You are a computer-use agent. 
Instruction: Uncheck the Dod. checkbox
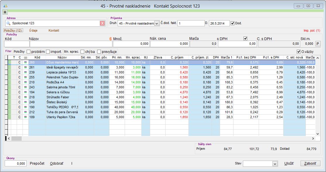click(x=233, y=23)
